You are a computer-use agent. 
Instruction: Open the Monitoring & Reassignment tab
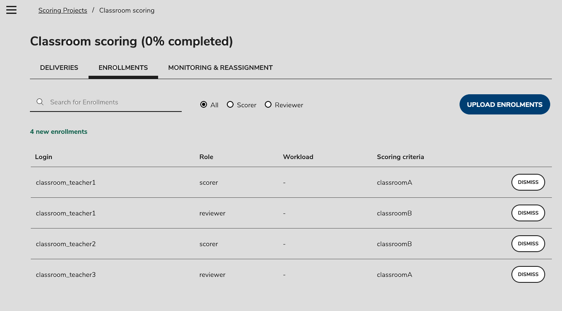click(220, 67)
